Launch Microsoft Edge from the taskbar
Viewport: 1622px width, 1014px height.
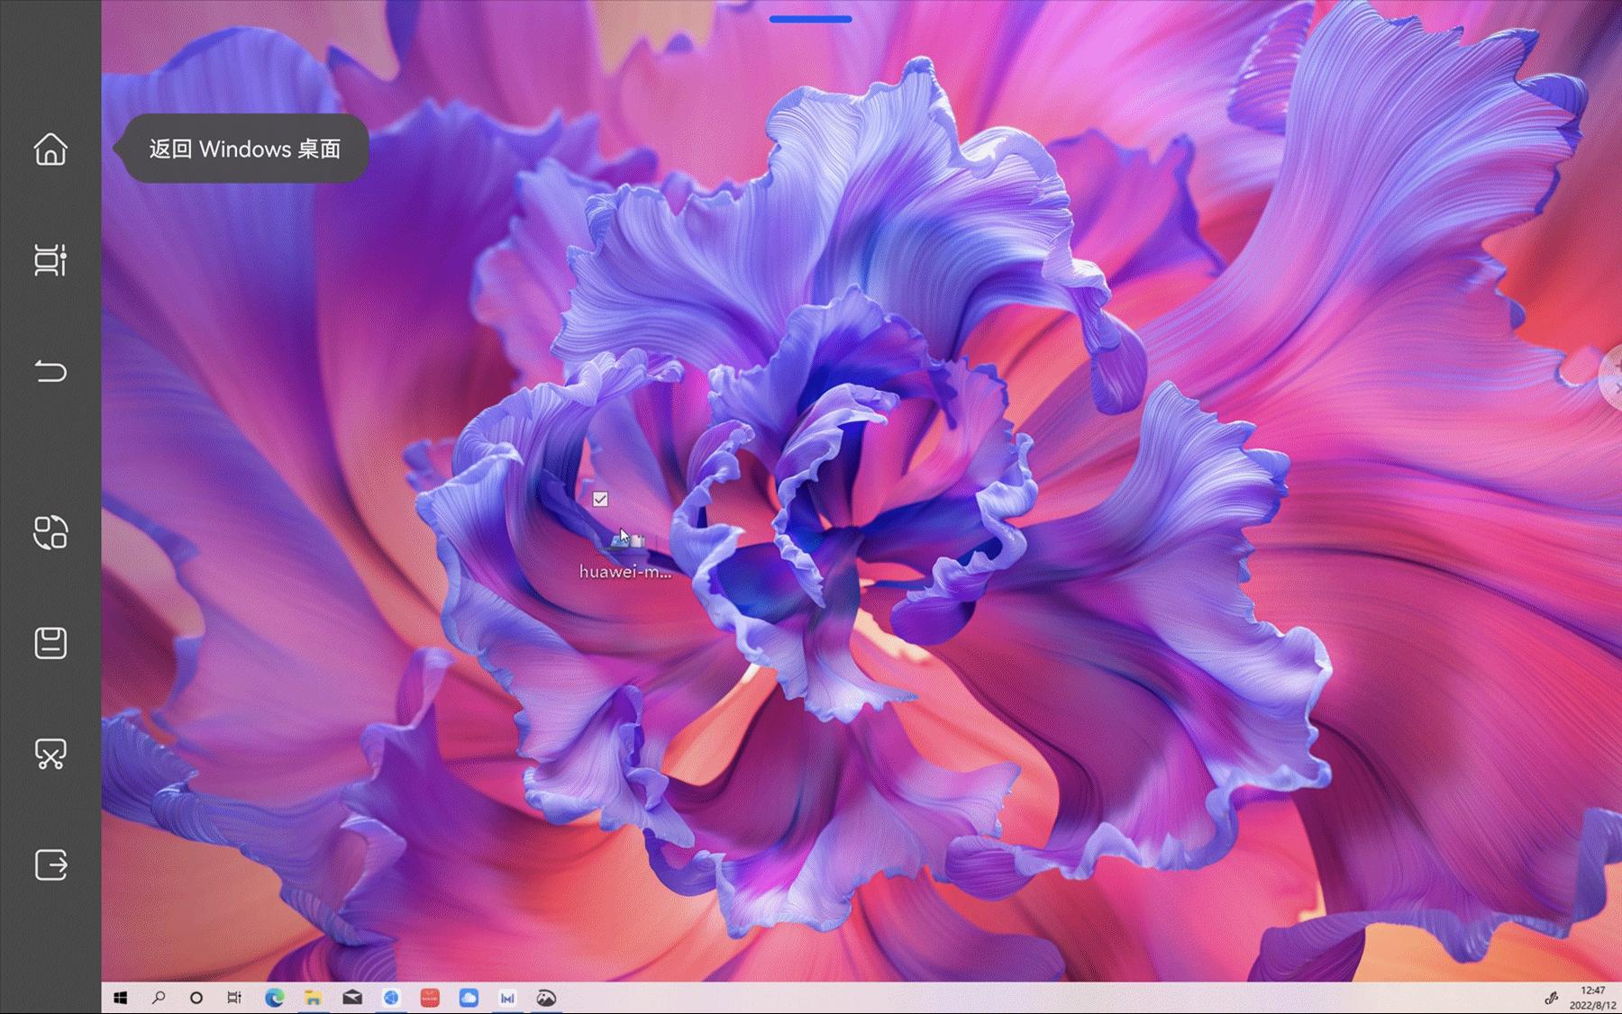pos(274,998)
